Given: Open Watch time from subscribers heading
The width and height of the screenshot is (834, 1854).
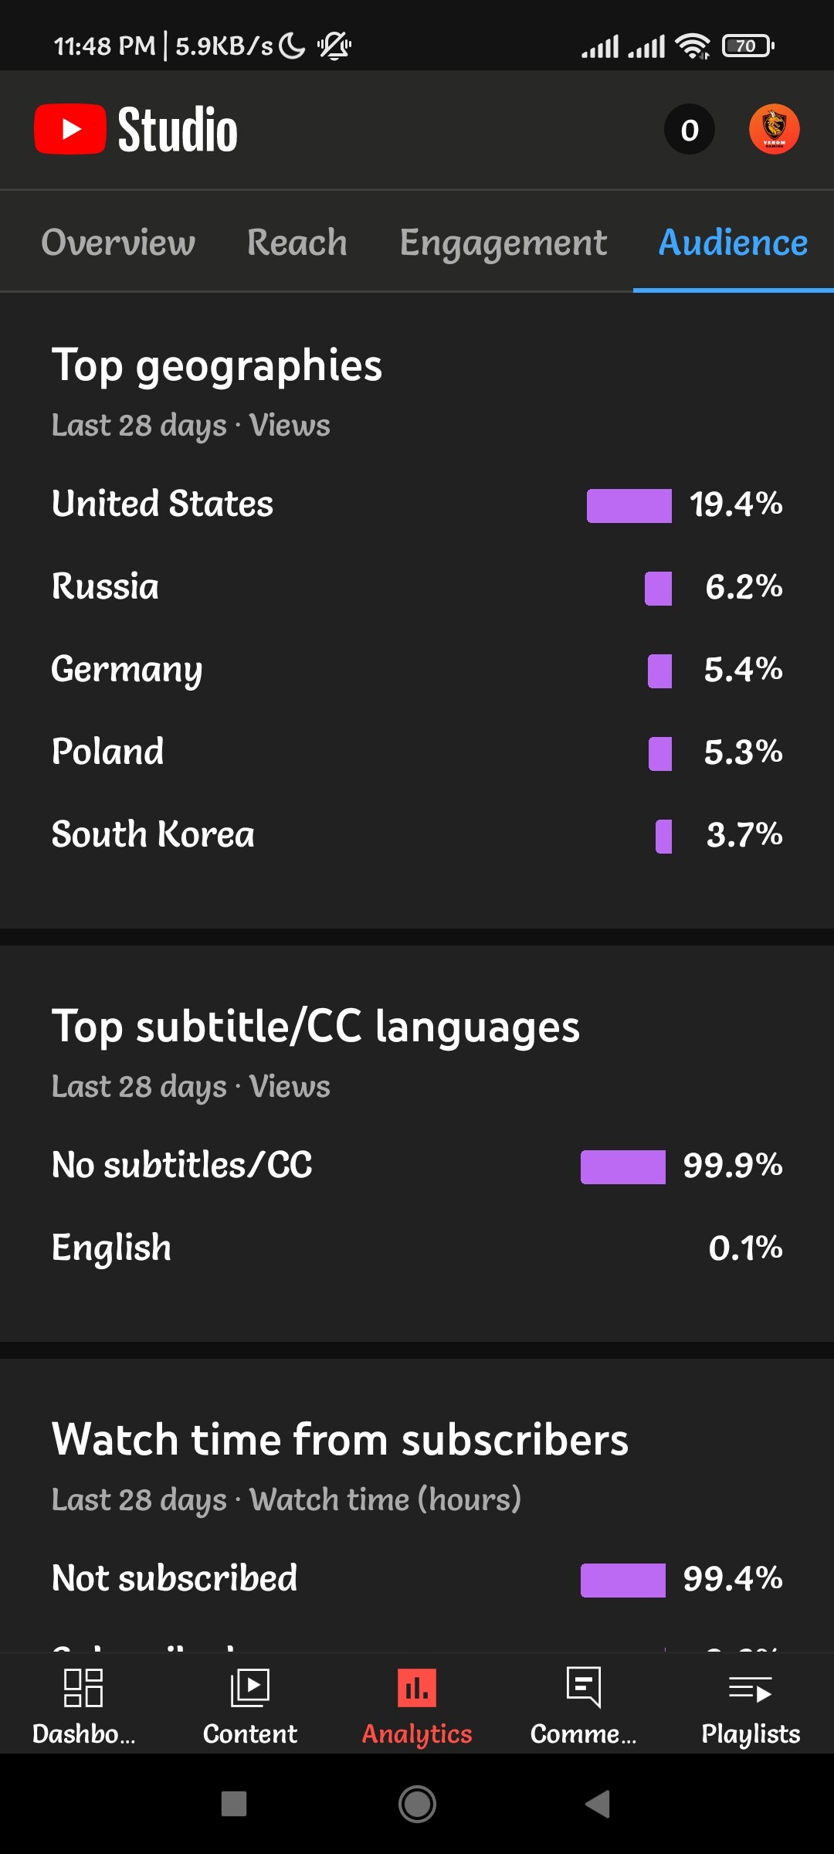Looking at the screenshot, I should 341,1440.
